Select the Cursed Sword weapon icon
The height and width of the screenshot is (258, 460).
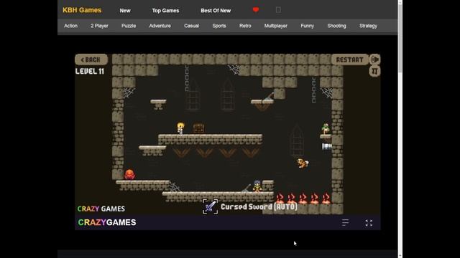[210, 206]
